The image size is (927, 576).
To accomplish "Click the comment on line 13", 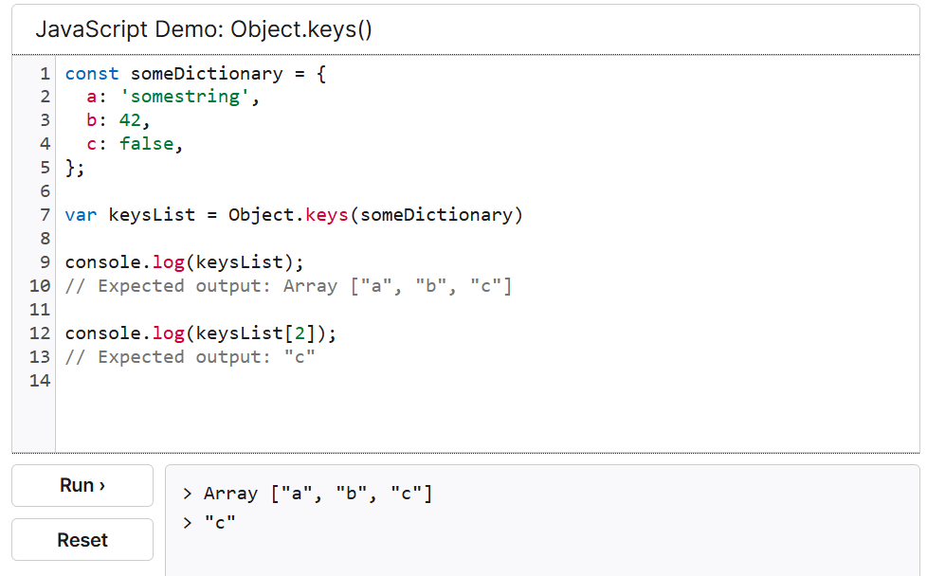I will (x=190, y=357).
